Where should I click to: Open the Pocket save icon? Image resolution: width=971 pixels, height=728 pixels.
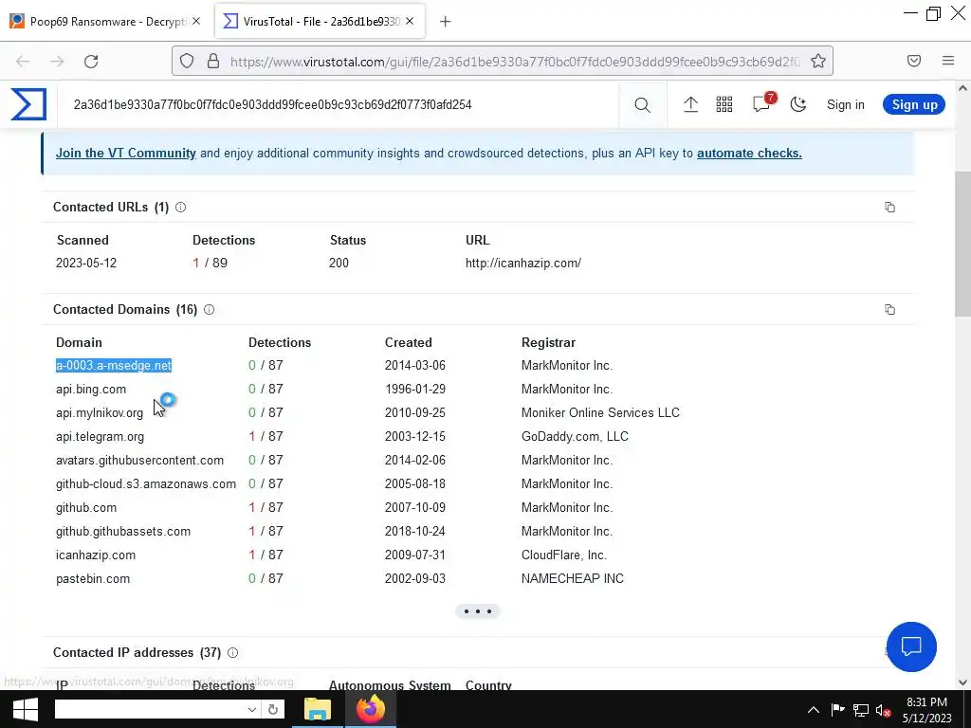[914, 61]
